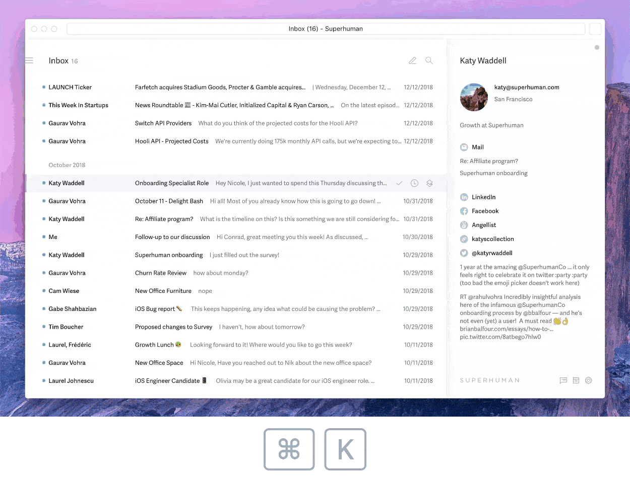Open the Switch API Providers email
The width and height of the screenshot is (630, 478).
(x=236, y=123)
